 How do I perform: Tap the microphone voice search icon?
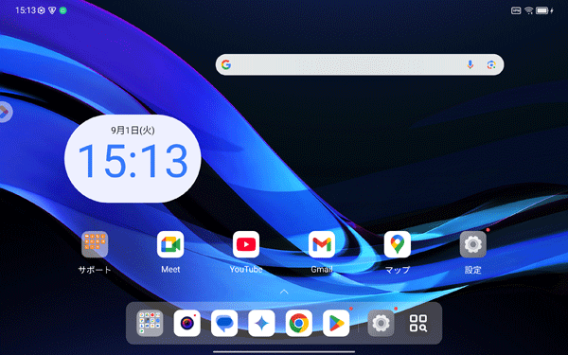click(x=470, y=64)
